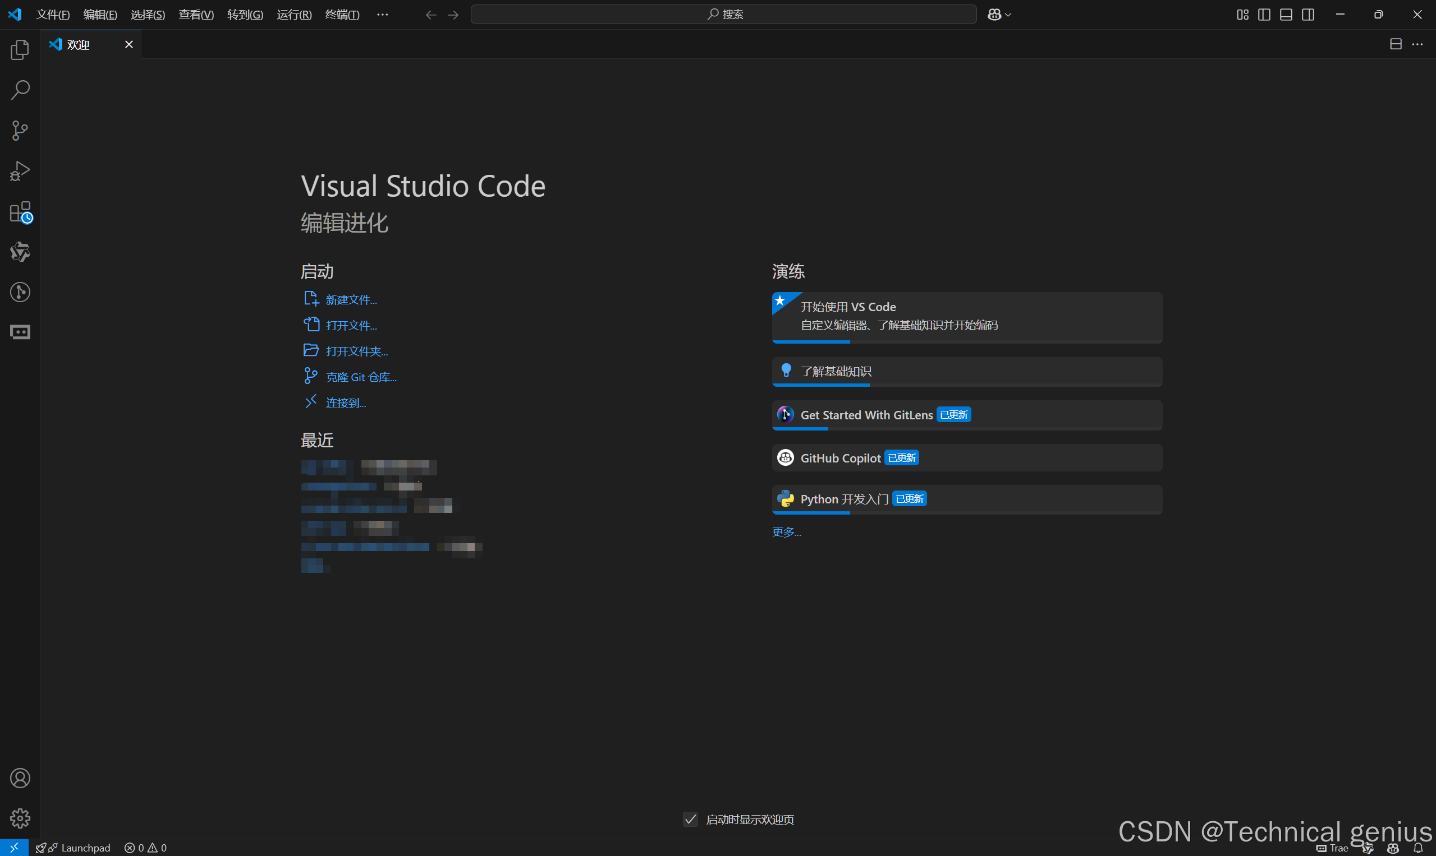1436x856 pixels.
Task: Click the command center search box
Action: (723, 15)
